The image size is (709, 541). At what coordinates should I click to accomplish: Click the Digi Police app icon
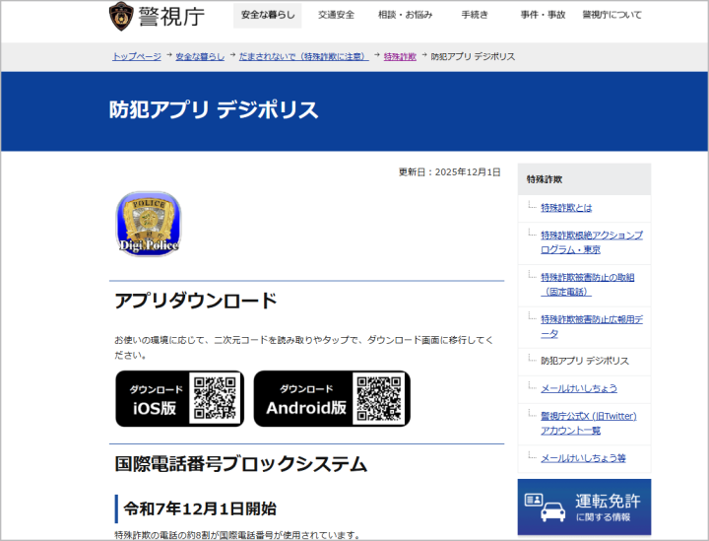click(x=148, y=223)
